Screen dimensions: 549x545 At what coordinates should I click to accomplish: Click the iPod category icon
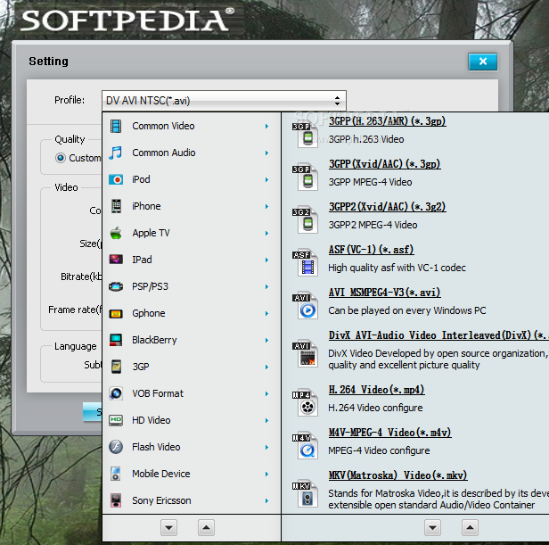click(116, 179)
